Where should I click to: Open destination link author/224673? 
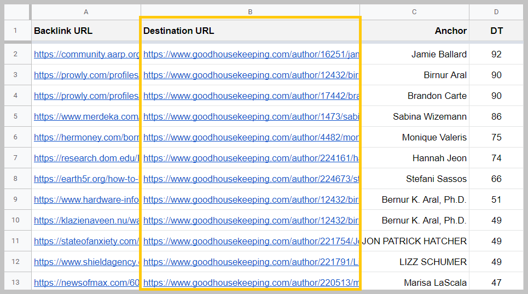click(251, 179)
